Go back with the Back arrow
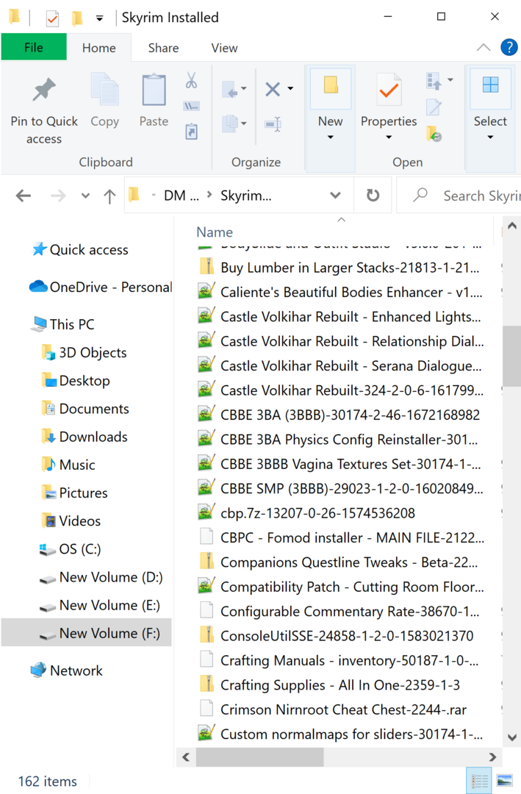The image size is (521, 794). (x=24, y=196)
